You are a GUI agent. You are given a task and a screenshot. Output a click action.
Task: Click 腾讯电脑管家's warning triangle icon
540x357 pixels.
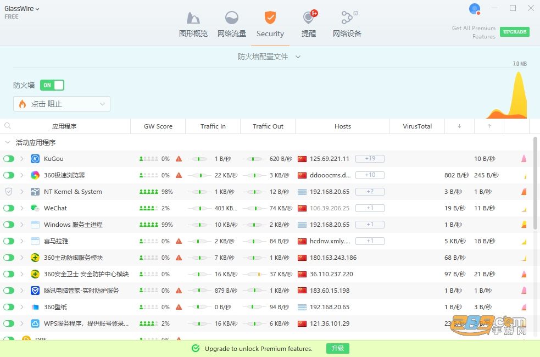coord(179,291)
